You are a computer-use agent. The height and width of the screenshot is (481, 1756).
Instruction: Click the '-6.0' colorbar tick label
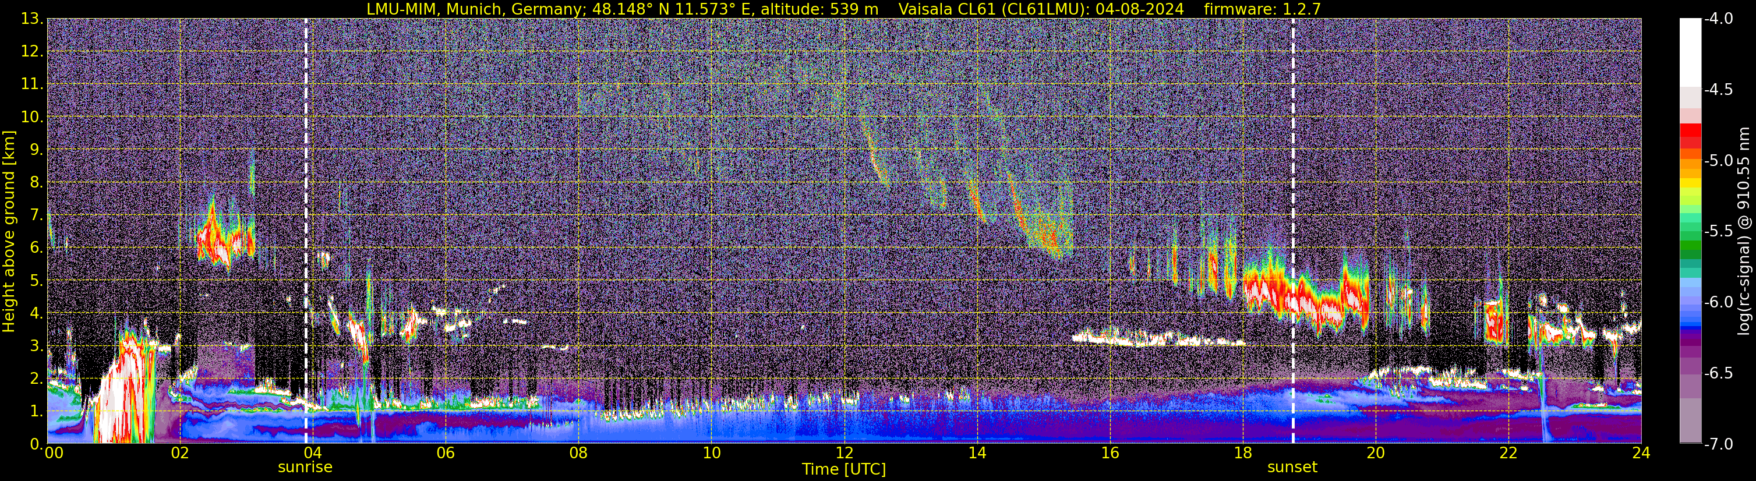[x=1719, y=302]
